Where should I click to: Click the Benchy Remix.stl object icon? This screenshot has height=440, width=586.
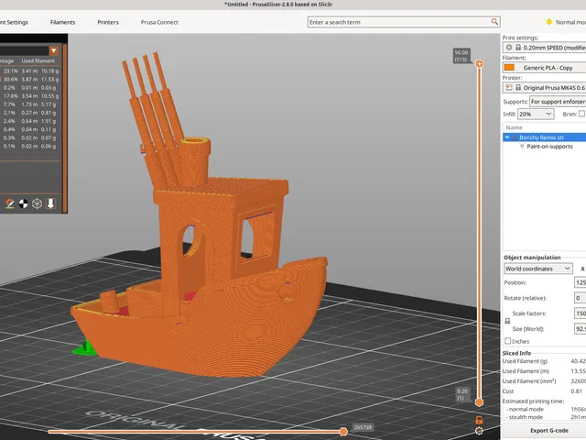[x=515, y=137]
